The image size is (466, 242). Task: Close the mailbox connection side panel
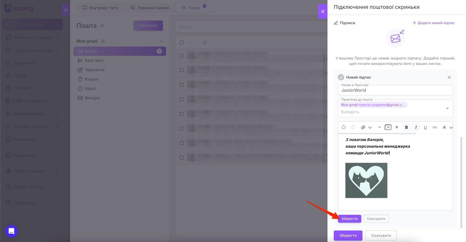(323, 11)
